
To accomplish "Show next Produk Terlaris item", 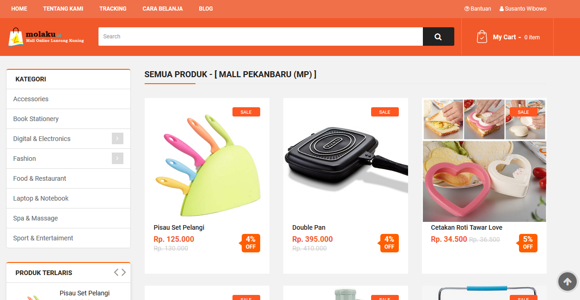I will pyautogui.click(x=123, y=272).
